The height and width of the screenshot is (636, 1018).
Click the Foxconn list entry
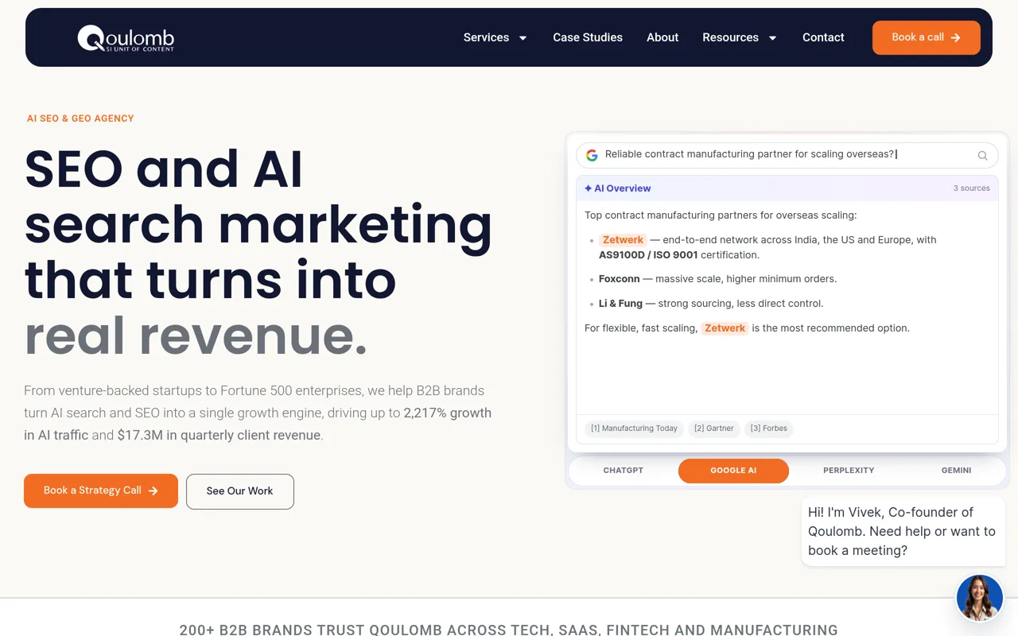point(717,279)
